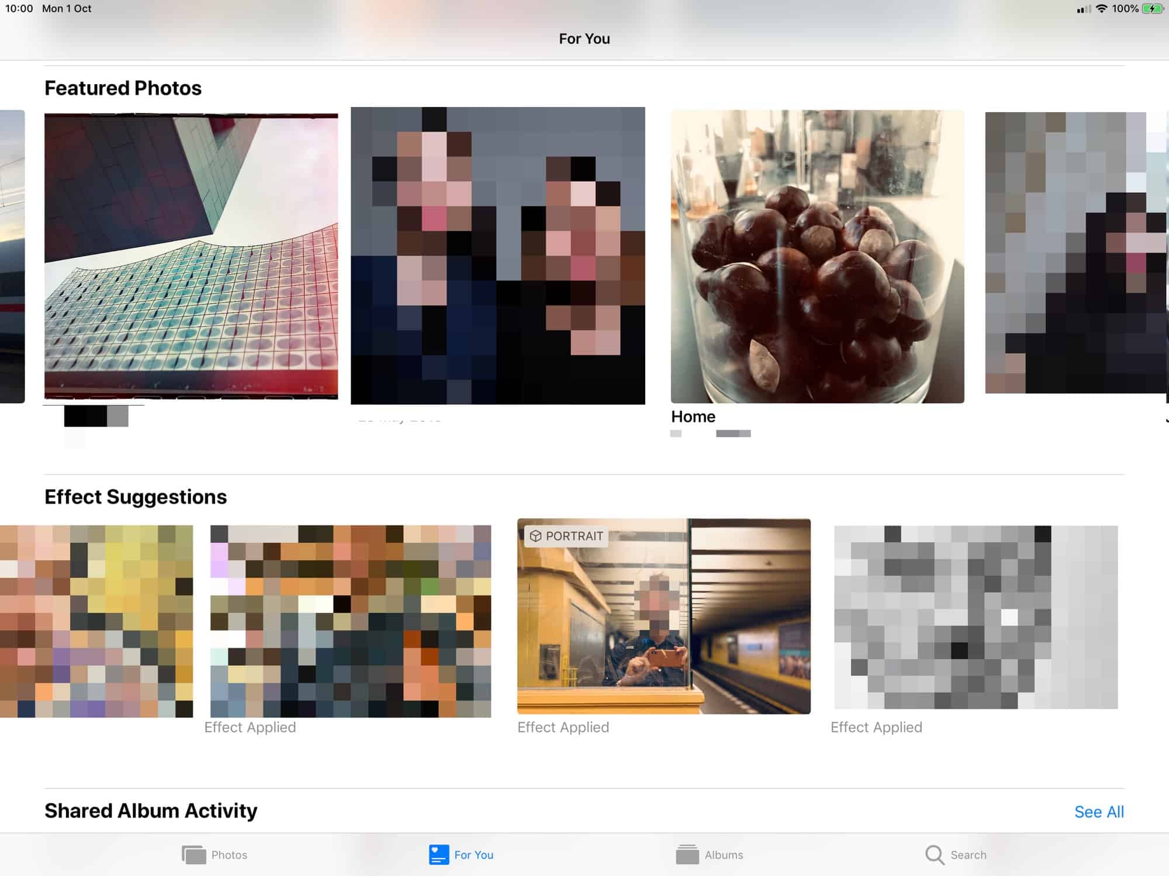Open the grayscale pixelated effect suggestion
The image size is (1169, 876).
[975, 617]
